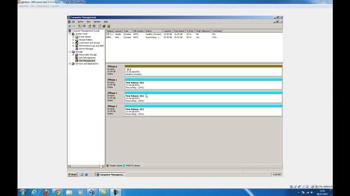Collapse the Storage tree node

(70, 52)
